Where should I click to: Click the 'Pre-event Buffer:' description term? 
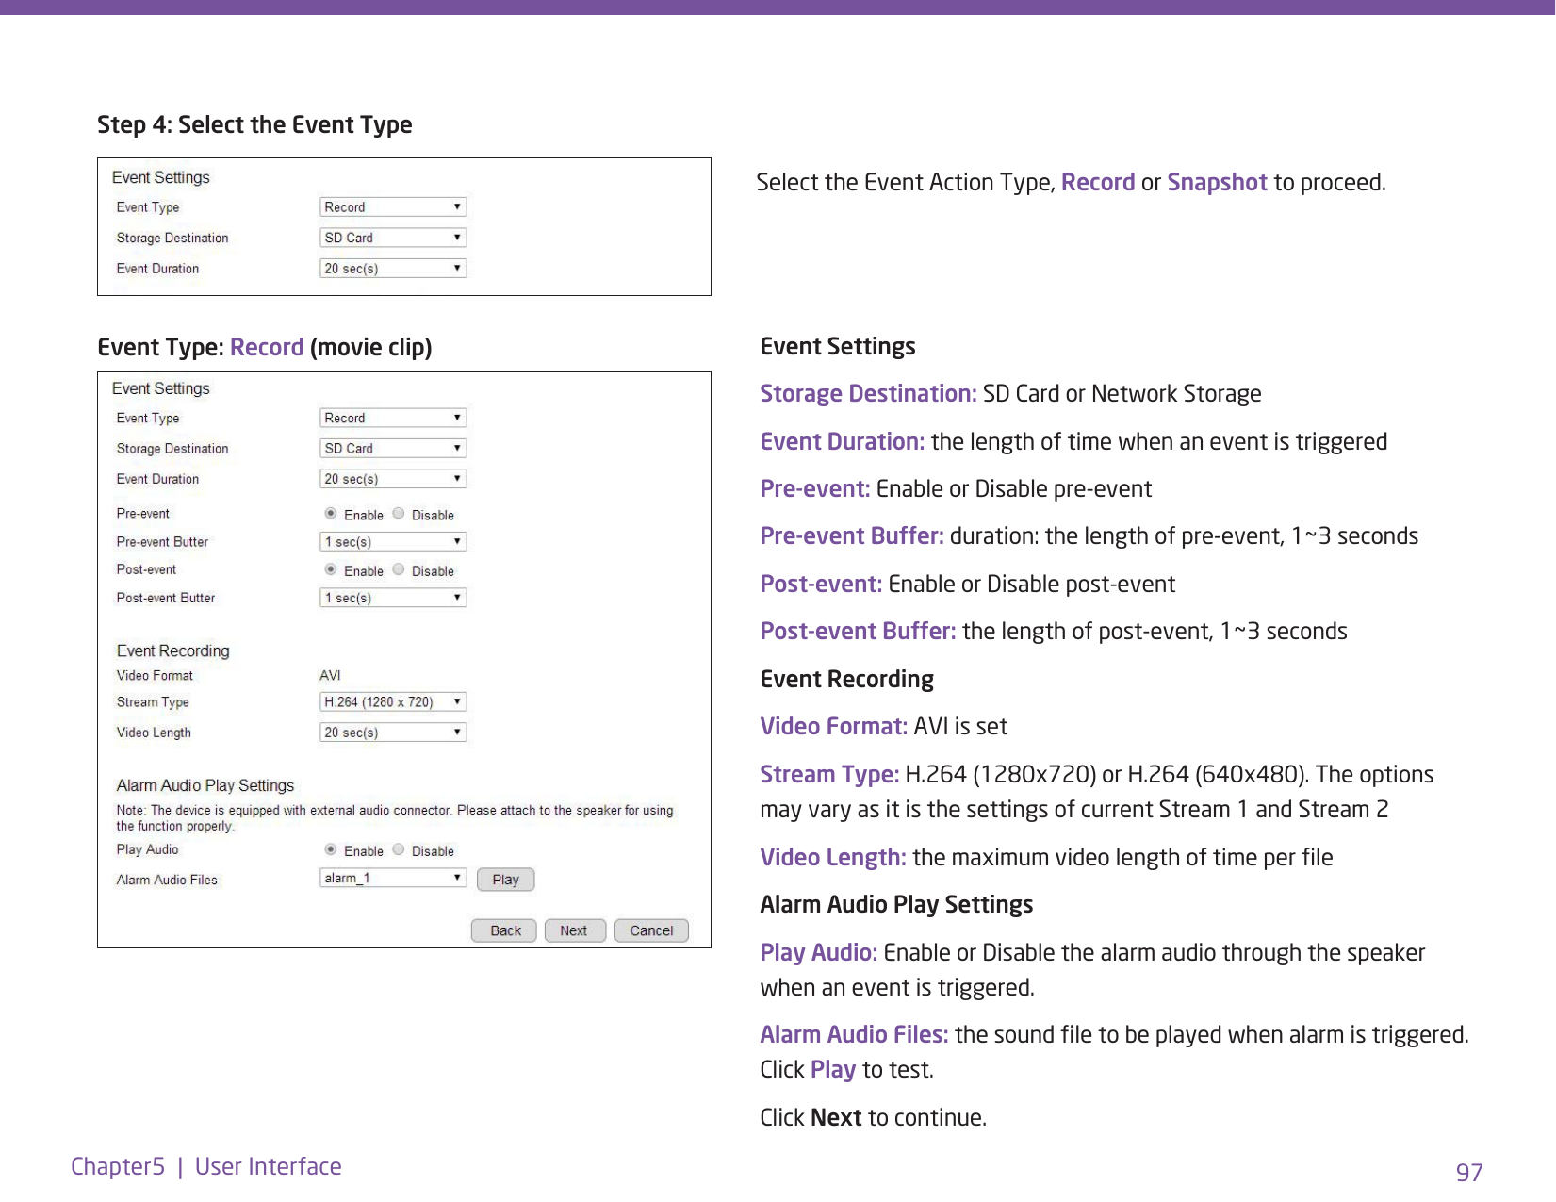coord(852,535)
